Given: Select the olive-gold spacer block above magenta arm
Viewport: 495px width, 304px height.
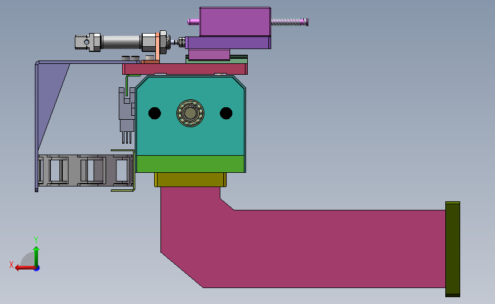Looking at the screenshot, I should (x=190, y=180).
